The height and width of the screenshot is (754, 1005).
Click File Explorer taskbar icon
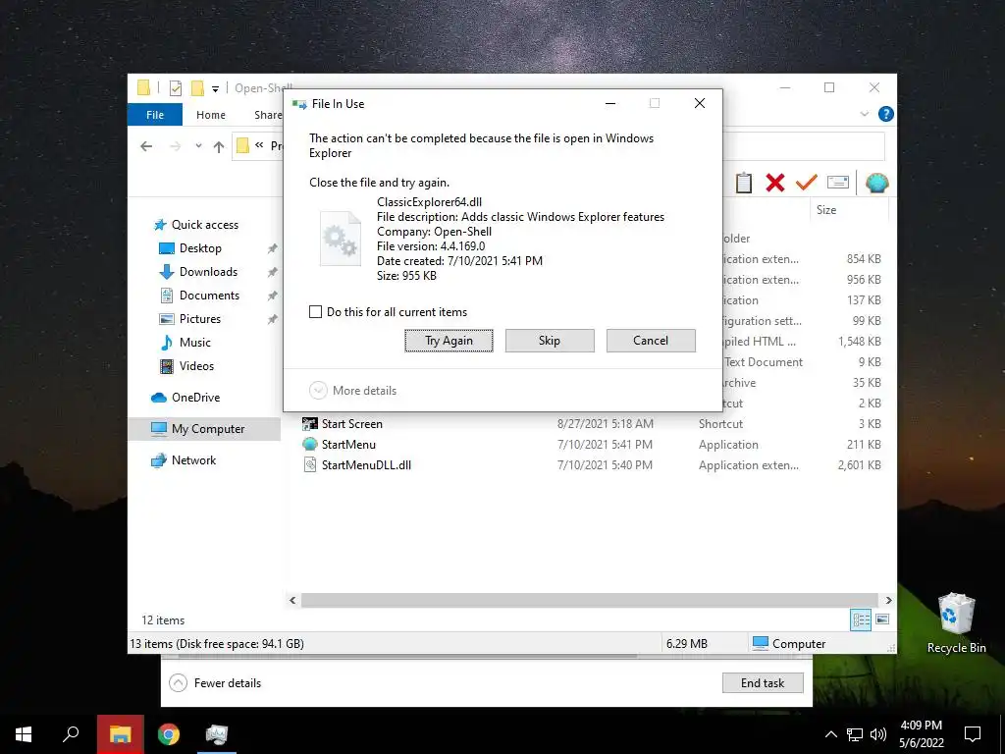coord(120,734)
